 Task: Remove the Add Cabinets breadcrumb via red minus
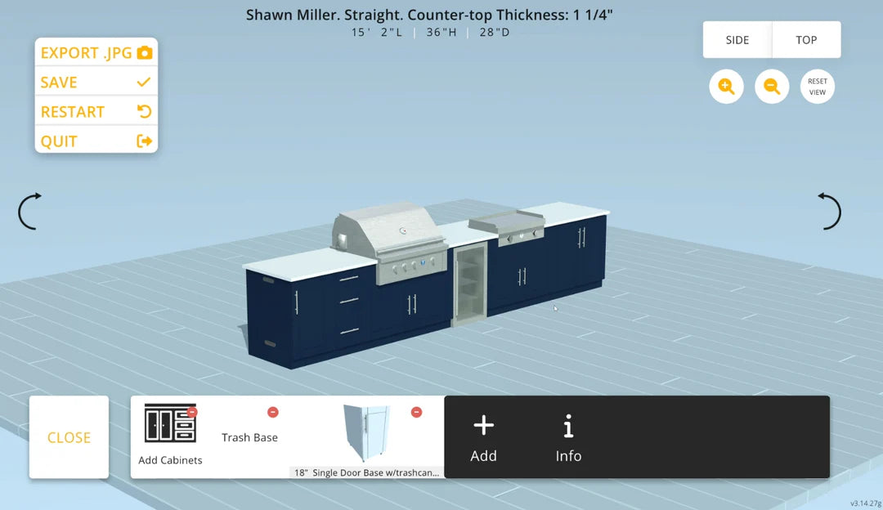[x=192, y=412]
